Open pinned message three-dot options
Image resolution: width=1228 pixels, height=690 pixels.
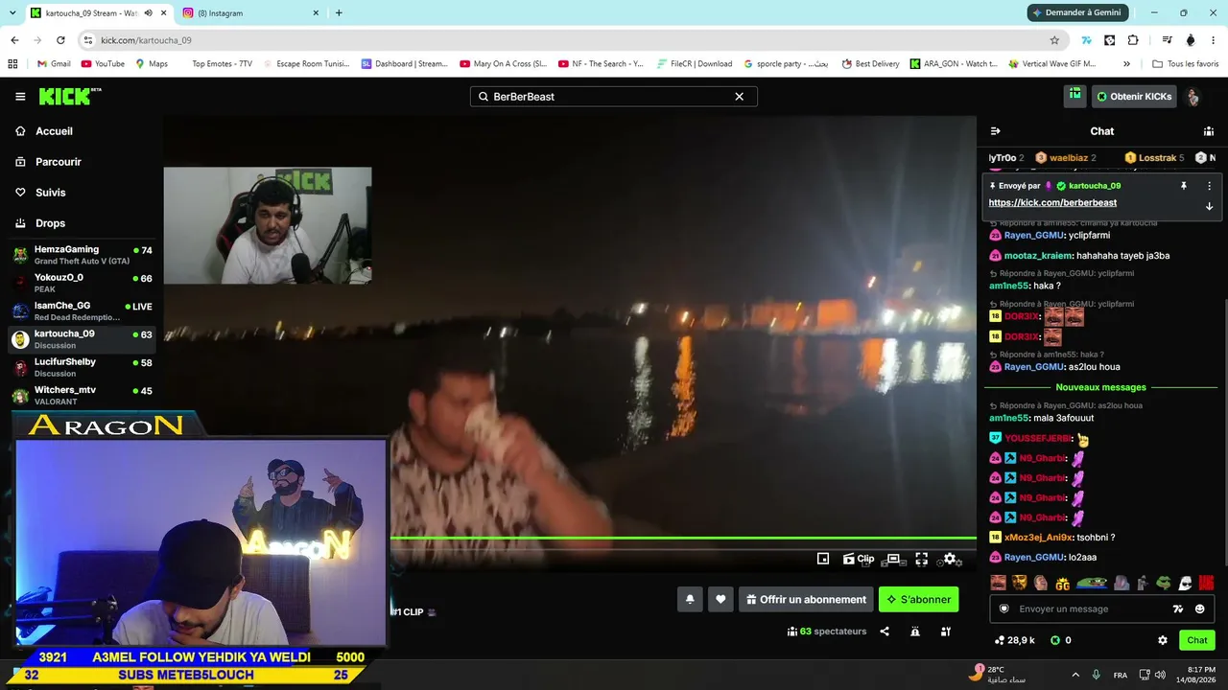(x=1209, y=186)
